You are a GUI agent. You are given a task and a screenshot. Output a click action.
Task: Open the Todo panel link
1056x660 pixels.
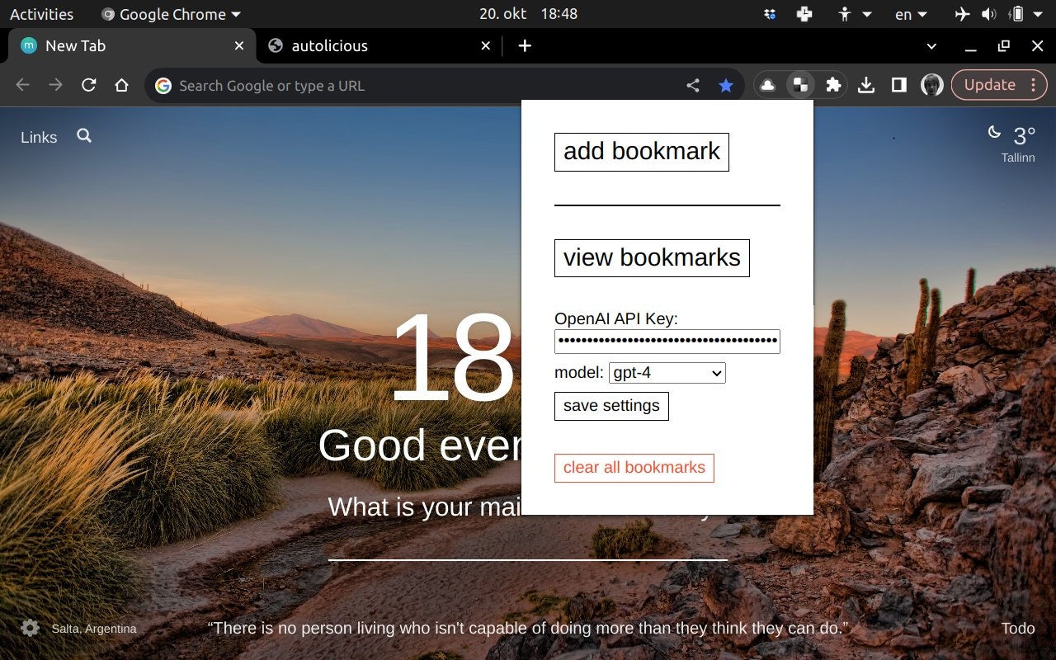[1018, 629]
